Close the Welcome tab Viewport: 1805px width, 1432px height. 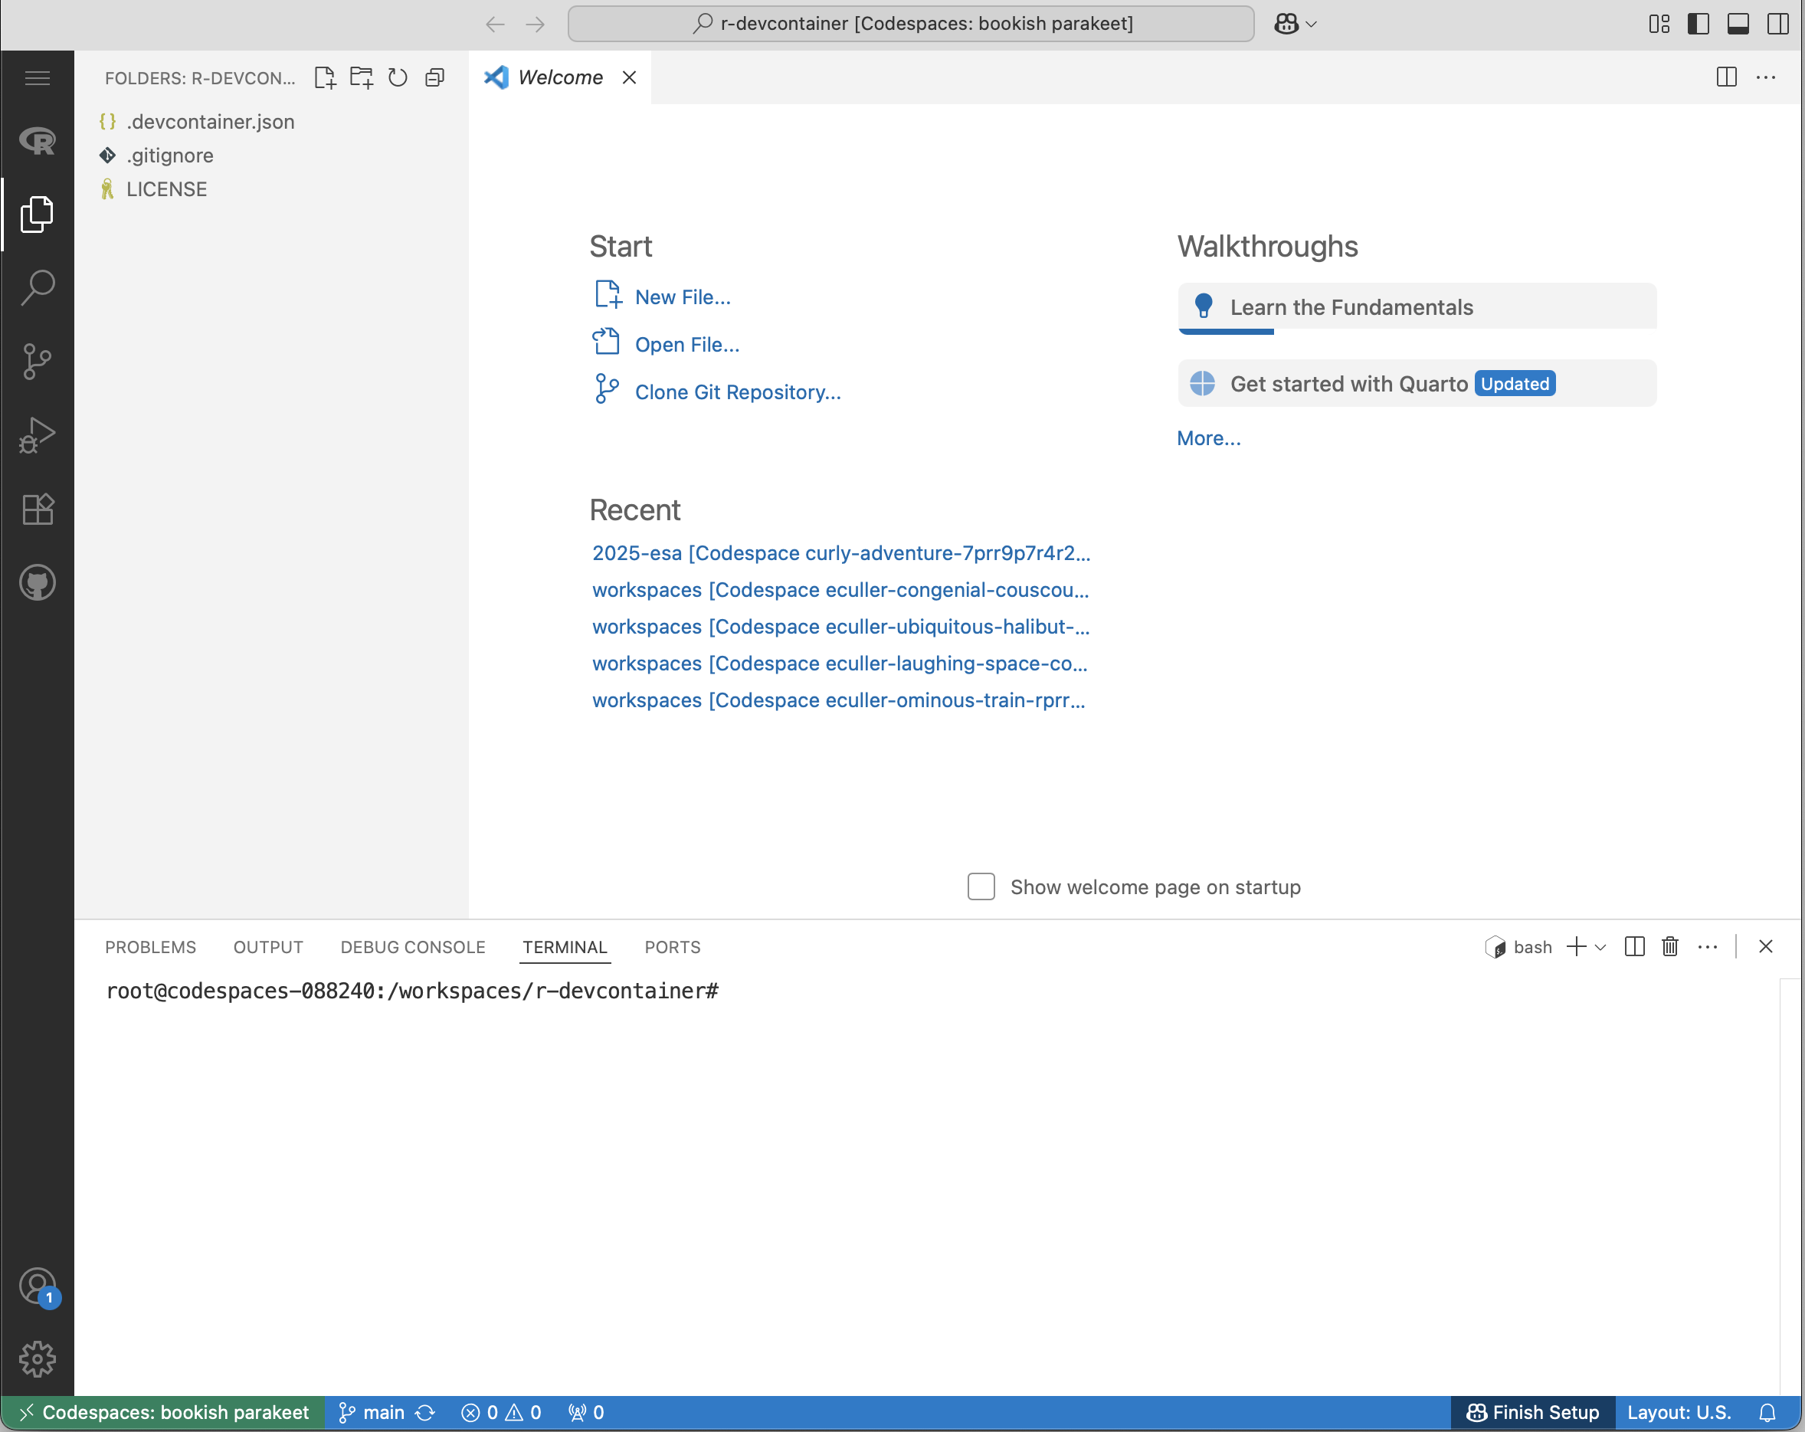pos(630,77)
